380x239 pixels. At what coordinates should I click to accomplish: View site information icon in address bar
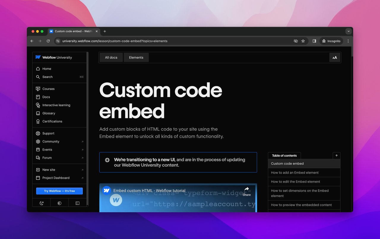pyautogui.click(x=58, y=41)
